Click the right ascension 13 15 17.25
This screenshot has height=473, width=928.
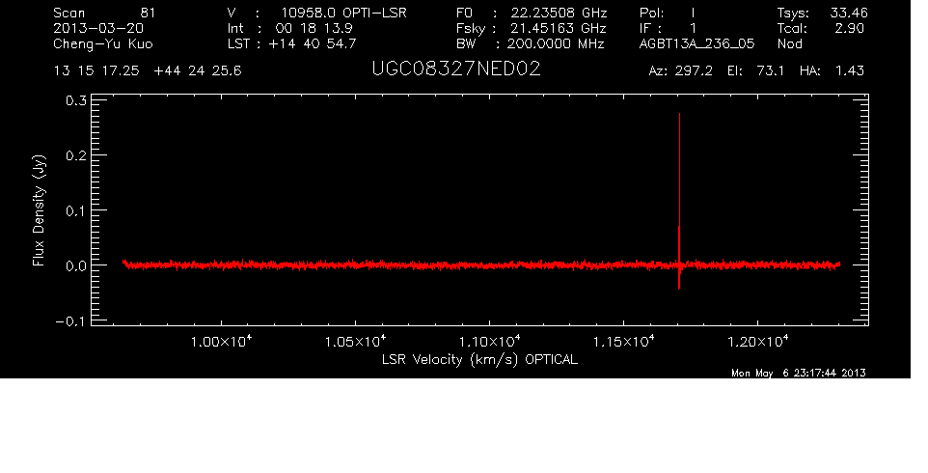(x=96, y=71)
